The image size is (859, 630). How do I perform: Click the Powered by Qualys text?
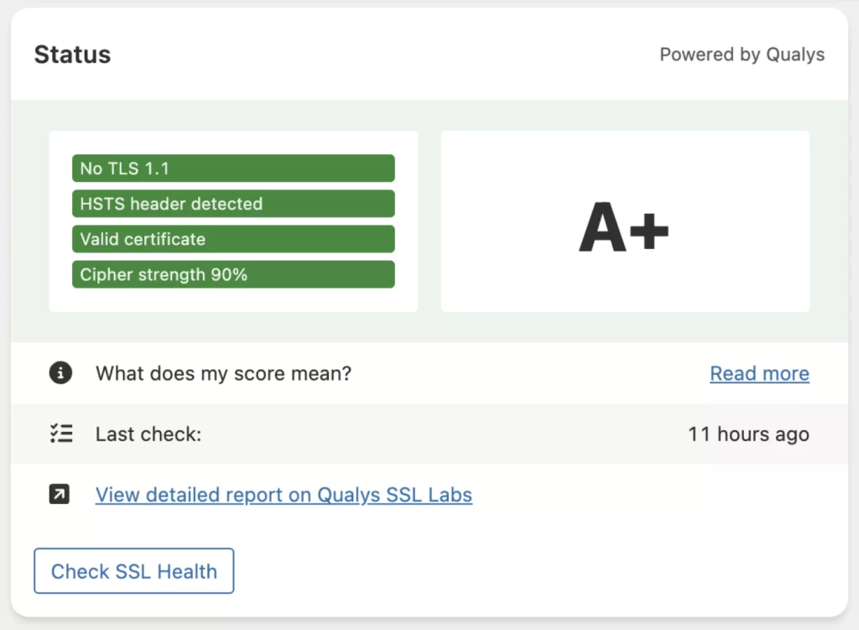tap(742, 55)
